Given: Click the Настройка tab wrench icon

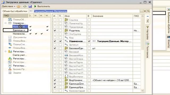Looking at the screenshot, I should coord(147,27).
